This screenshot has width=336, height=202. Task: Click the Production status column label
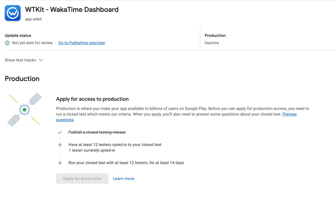click(215, 36)
